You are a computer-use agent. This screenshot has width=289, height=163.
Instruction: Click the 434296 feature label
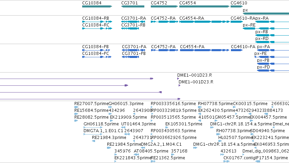point(117,110)
